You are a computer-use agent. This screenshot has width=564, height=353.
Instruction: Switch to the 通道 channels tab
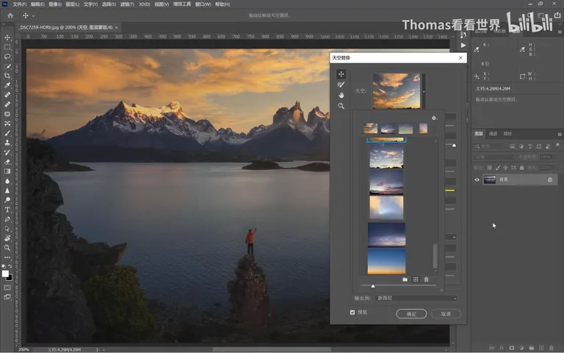(x=493, y=134)
